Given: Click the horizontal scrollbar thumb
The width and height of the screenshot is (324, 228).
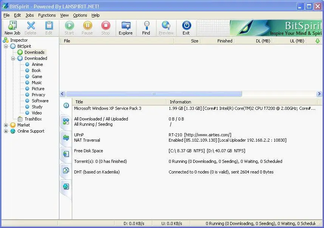Looking at the screenshot, I should [x=154, y=94].
